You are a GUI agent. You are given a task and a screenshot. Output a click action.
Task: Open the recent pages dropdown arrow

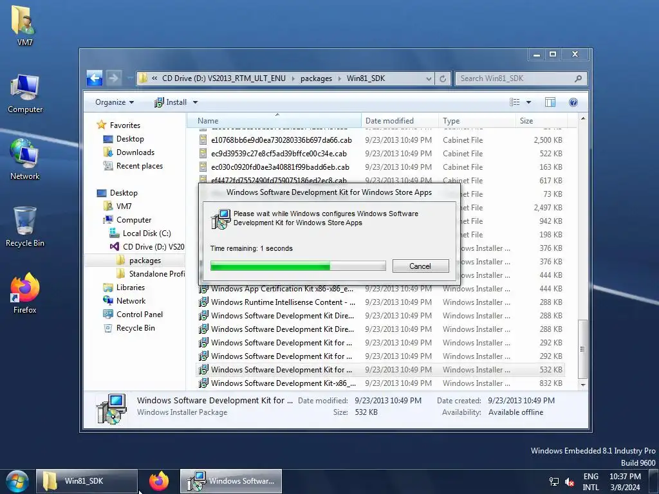click(129, 78)
